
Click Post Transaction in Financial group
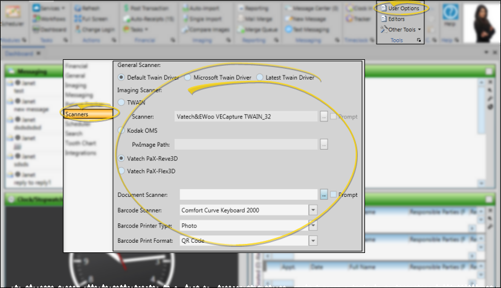click(x=146, y=8)
